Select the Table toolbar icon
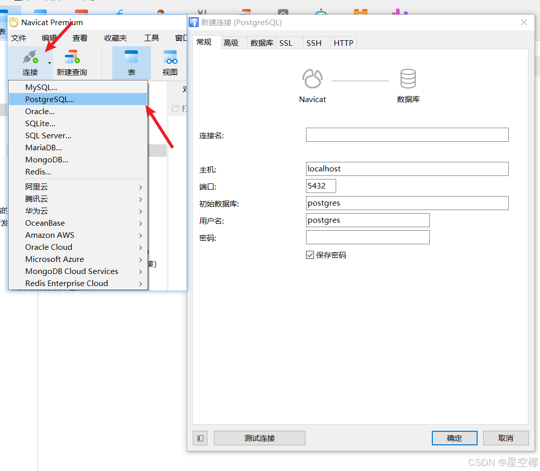Viewport: 540px width, 471px height. click(131, 57)
